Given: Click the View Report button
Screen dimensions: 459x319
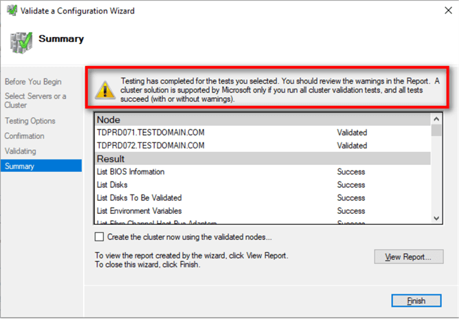Looking at the screenshot, I should tap(408, 257).
